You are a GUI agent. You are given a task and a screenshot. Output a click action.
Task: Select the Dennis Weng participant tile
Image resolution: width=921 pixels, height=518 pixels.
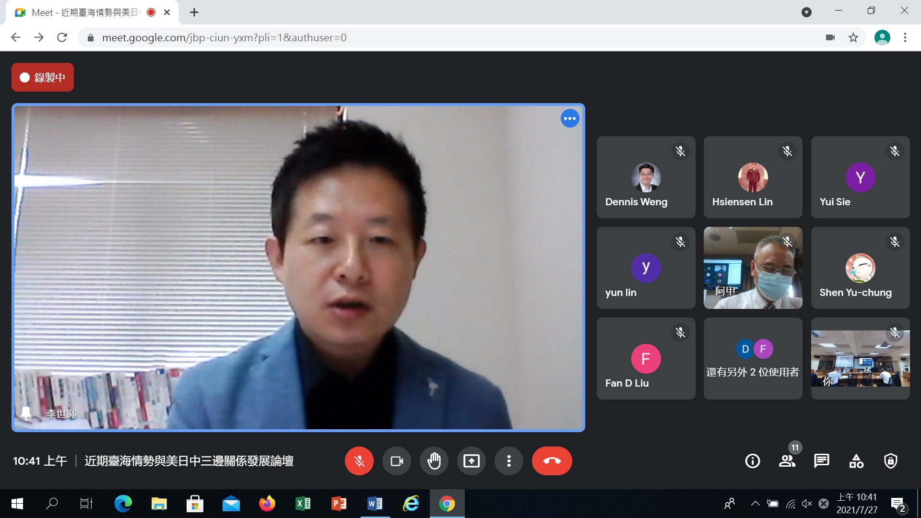click(x=646, y=177)
